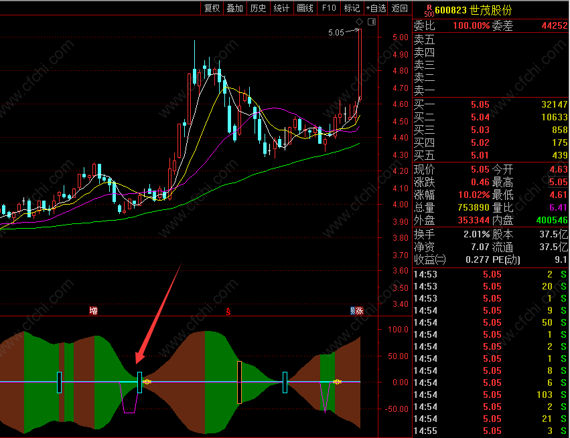This screenshot has height=438, width=570.
Task: Click the 画线 draw line tool
Action: click(x=305, y=8)
